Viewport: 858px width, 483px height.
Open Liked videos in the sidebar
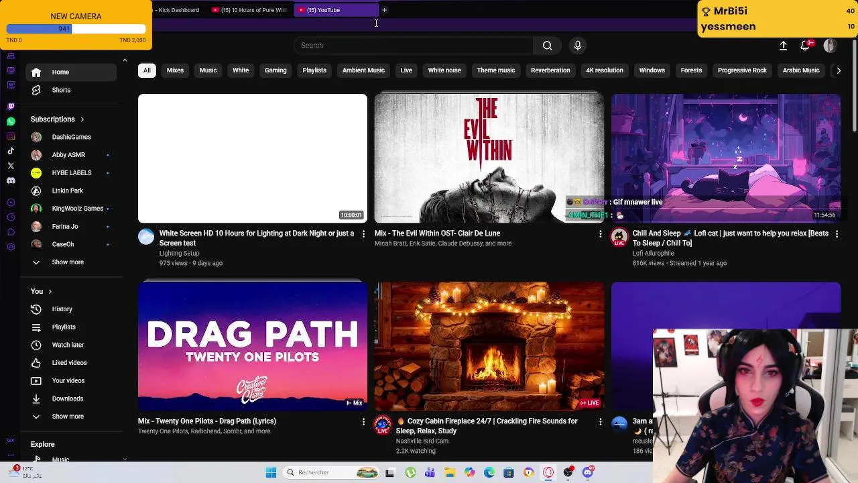(72, 363)
